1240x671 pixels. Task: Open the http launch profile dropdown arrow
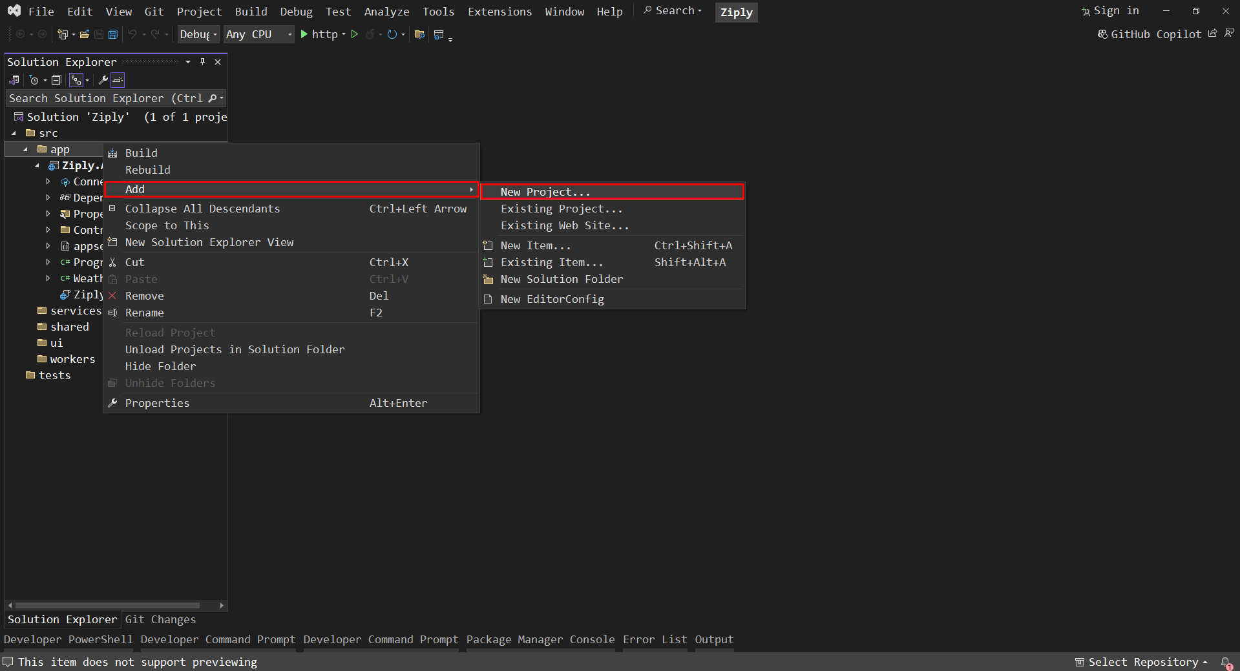tap(344, 34)
